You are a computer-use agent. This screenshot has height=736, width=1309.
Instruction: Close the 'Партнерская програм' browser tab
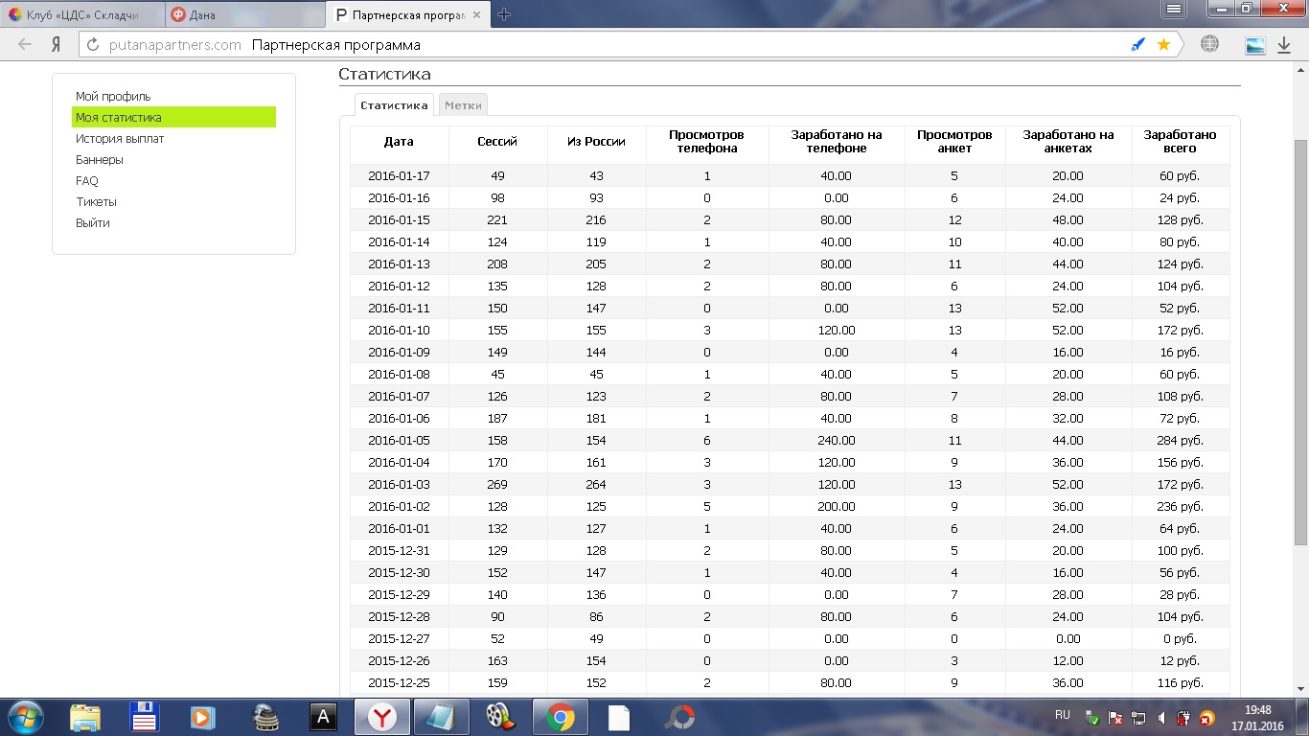(476, 14)
